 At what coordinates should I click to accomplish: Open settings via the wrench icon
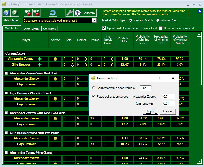point(70,13)
